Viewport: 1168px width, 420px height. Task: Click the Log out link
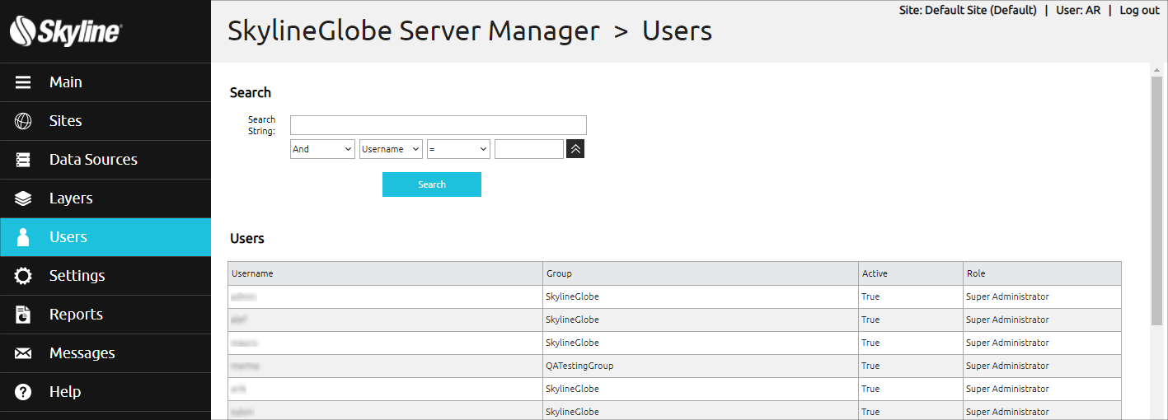(x=1139, y=10)
